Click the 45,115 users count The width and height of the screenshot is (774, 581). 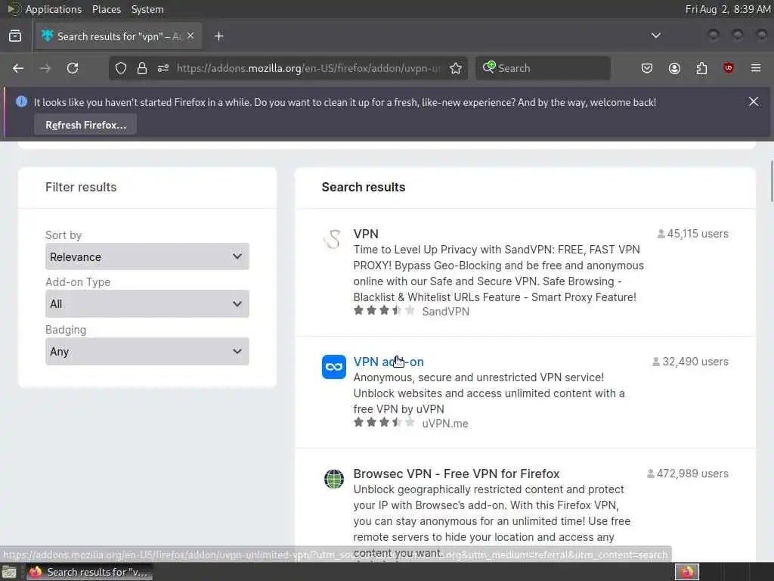692,234
